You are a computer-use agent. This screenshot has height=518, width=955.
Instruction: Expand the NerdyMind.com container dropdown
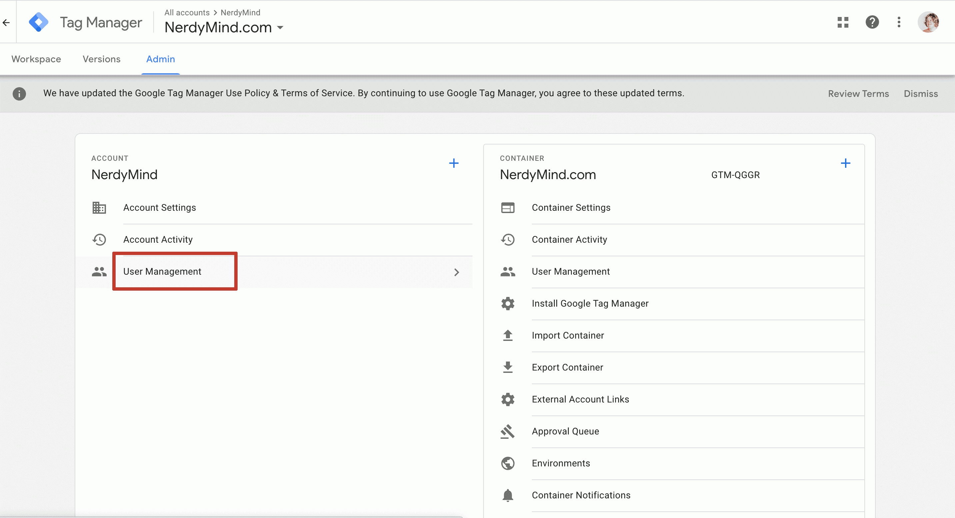(x=281, y=28)
